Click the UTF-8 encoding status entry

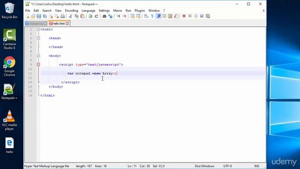coord(227,166)
